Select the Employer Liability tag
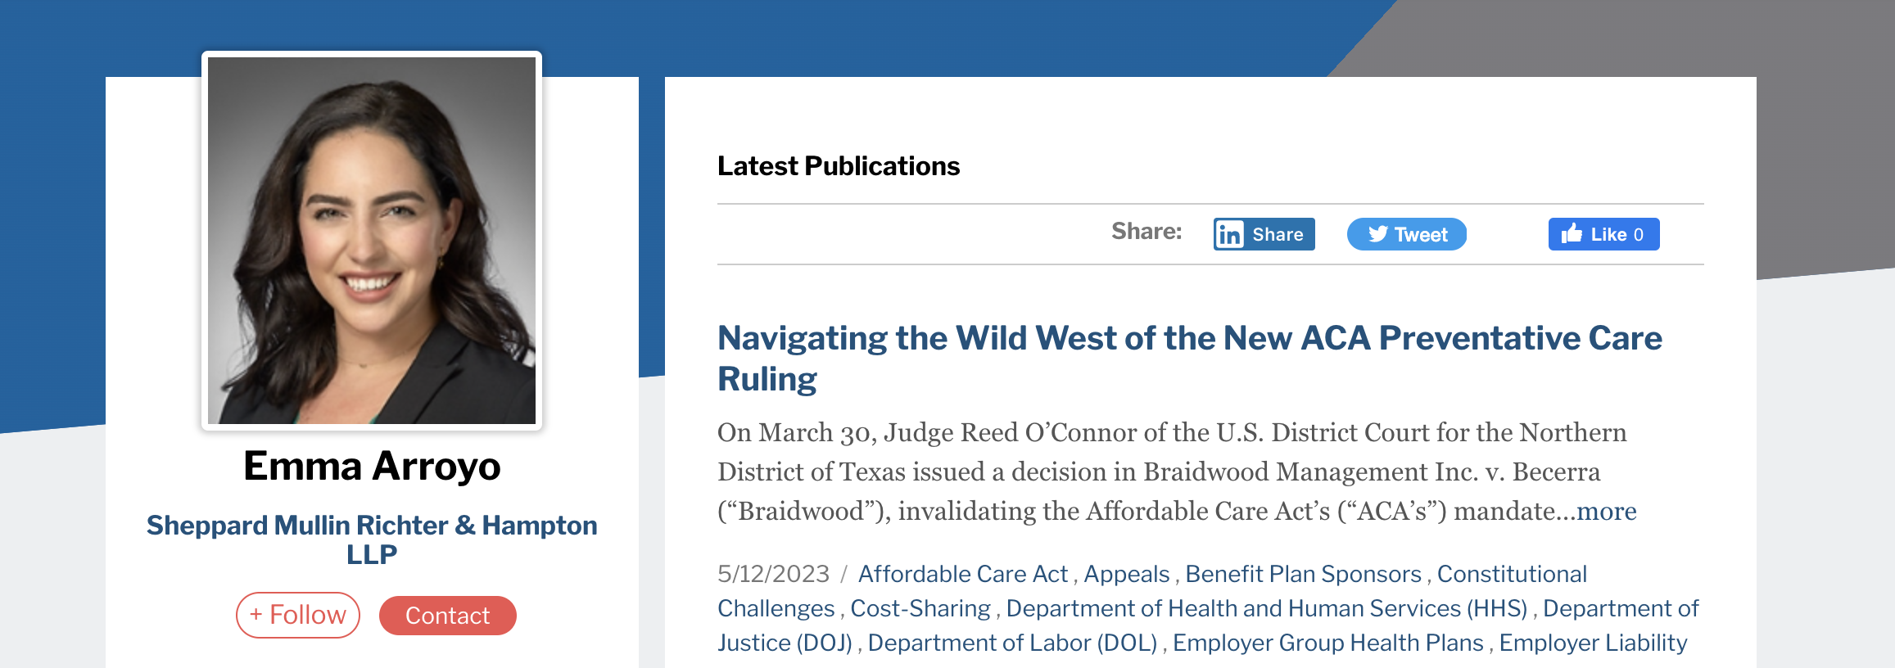 pyautogui.click(x=1593, y=643)
